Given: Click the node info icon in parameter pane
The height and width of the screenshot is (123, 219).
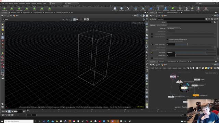Looking at the screenshot, I should tap(215, 19).
